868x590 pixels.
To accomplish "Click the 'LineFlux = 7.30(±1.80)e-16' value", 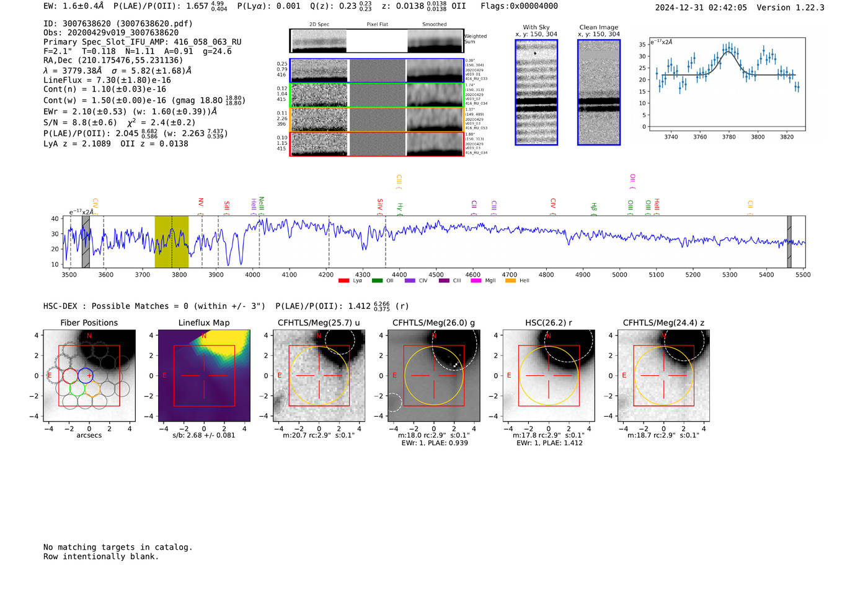I will pos(107,80).
